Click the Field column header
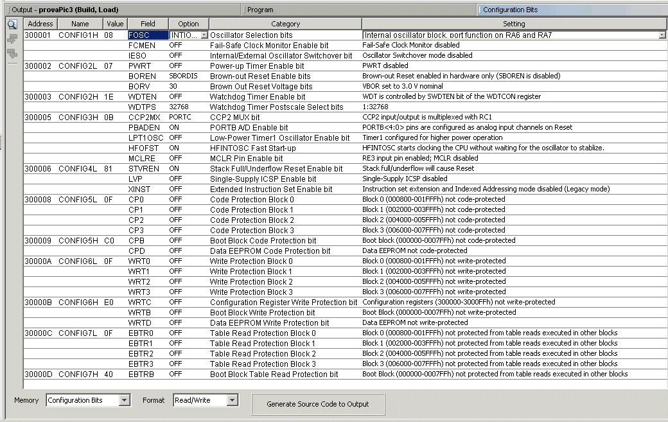This screenshot has width=668, height=422. coord(147,24)
